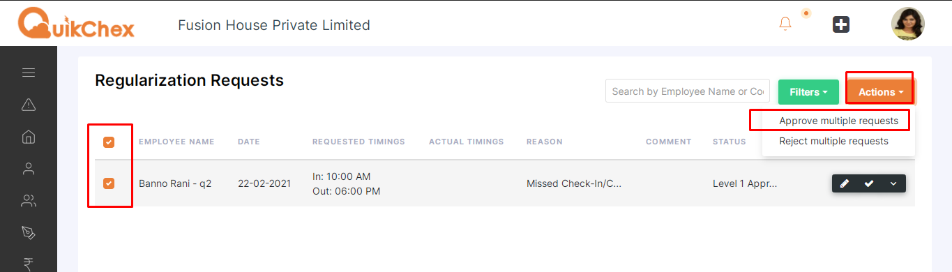Open the multiple people sidebar icon
Image resolution: width=952 pixels, height=272 pixels.
(x=29, y=202)
